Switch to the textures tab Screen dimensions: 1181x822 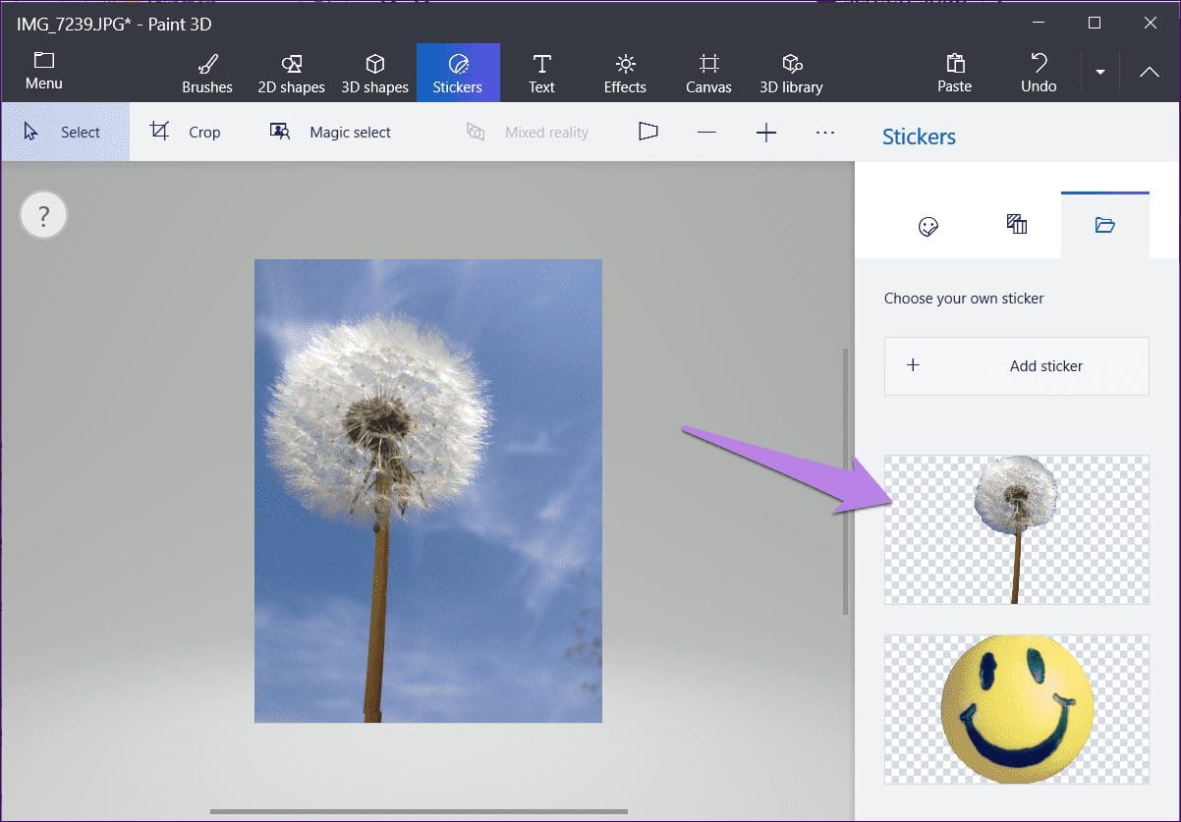tap(1017, 226)
